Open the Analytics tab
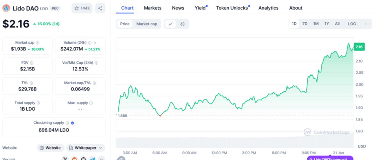Viewport: 377px width, 160px height. (x=268, y=8)
